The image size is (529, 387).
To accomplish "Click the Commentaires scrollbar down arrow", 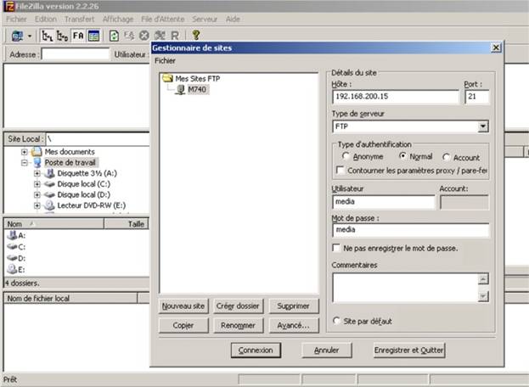I will 483,296.
